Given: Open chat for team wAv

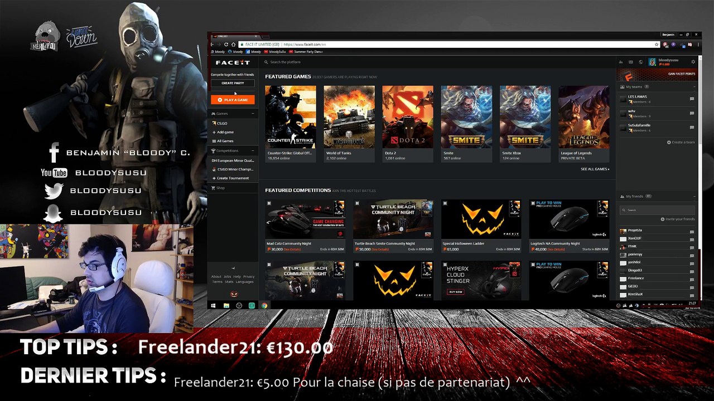Looking at the screenshot, I should pyautogui.click(x=692, y=113).
